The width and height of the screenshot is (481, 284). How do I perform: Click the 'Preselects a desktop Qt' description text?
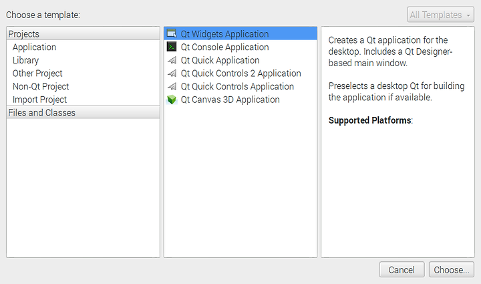[396, 92]
